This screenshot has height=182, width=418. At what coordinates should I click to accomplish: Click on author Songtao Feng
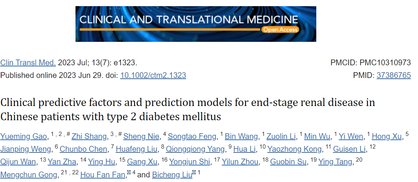(x=192, y=137)
